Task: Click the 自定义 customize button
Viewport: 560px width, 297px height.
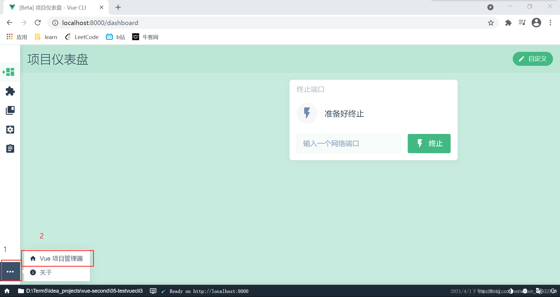Action: pos(533,59)
